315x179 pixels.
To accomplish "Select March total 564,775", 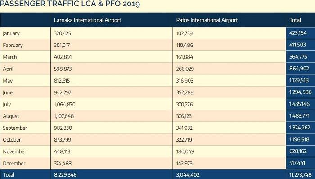I will (x=298, y=57).
